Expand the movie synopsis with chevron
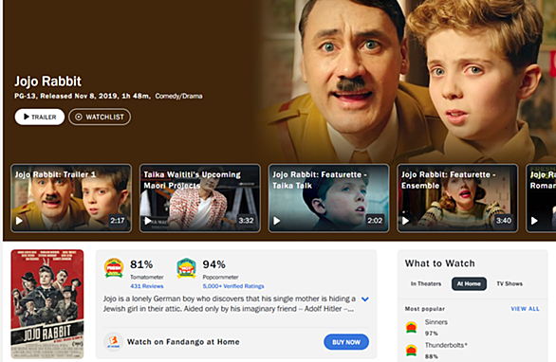556x362 pixels. coord(365,299)
